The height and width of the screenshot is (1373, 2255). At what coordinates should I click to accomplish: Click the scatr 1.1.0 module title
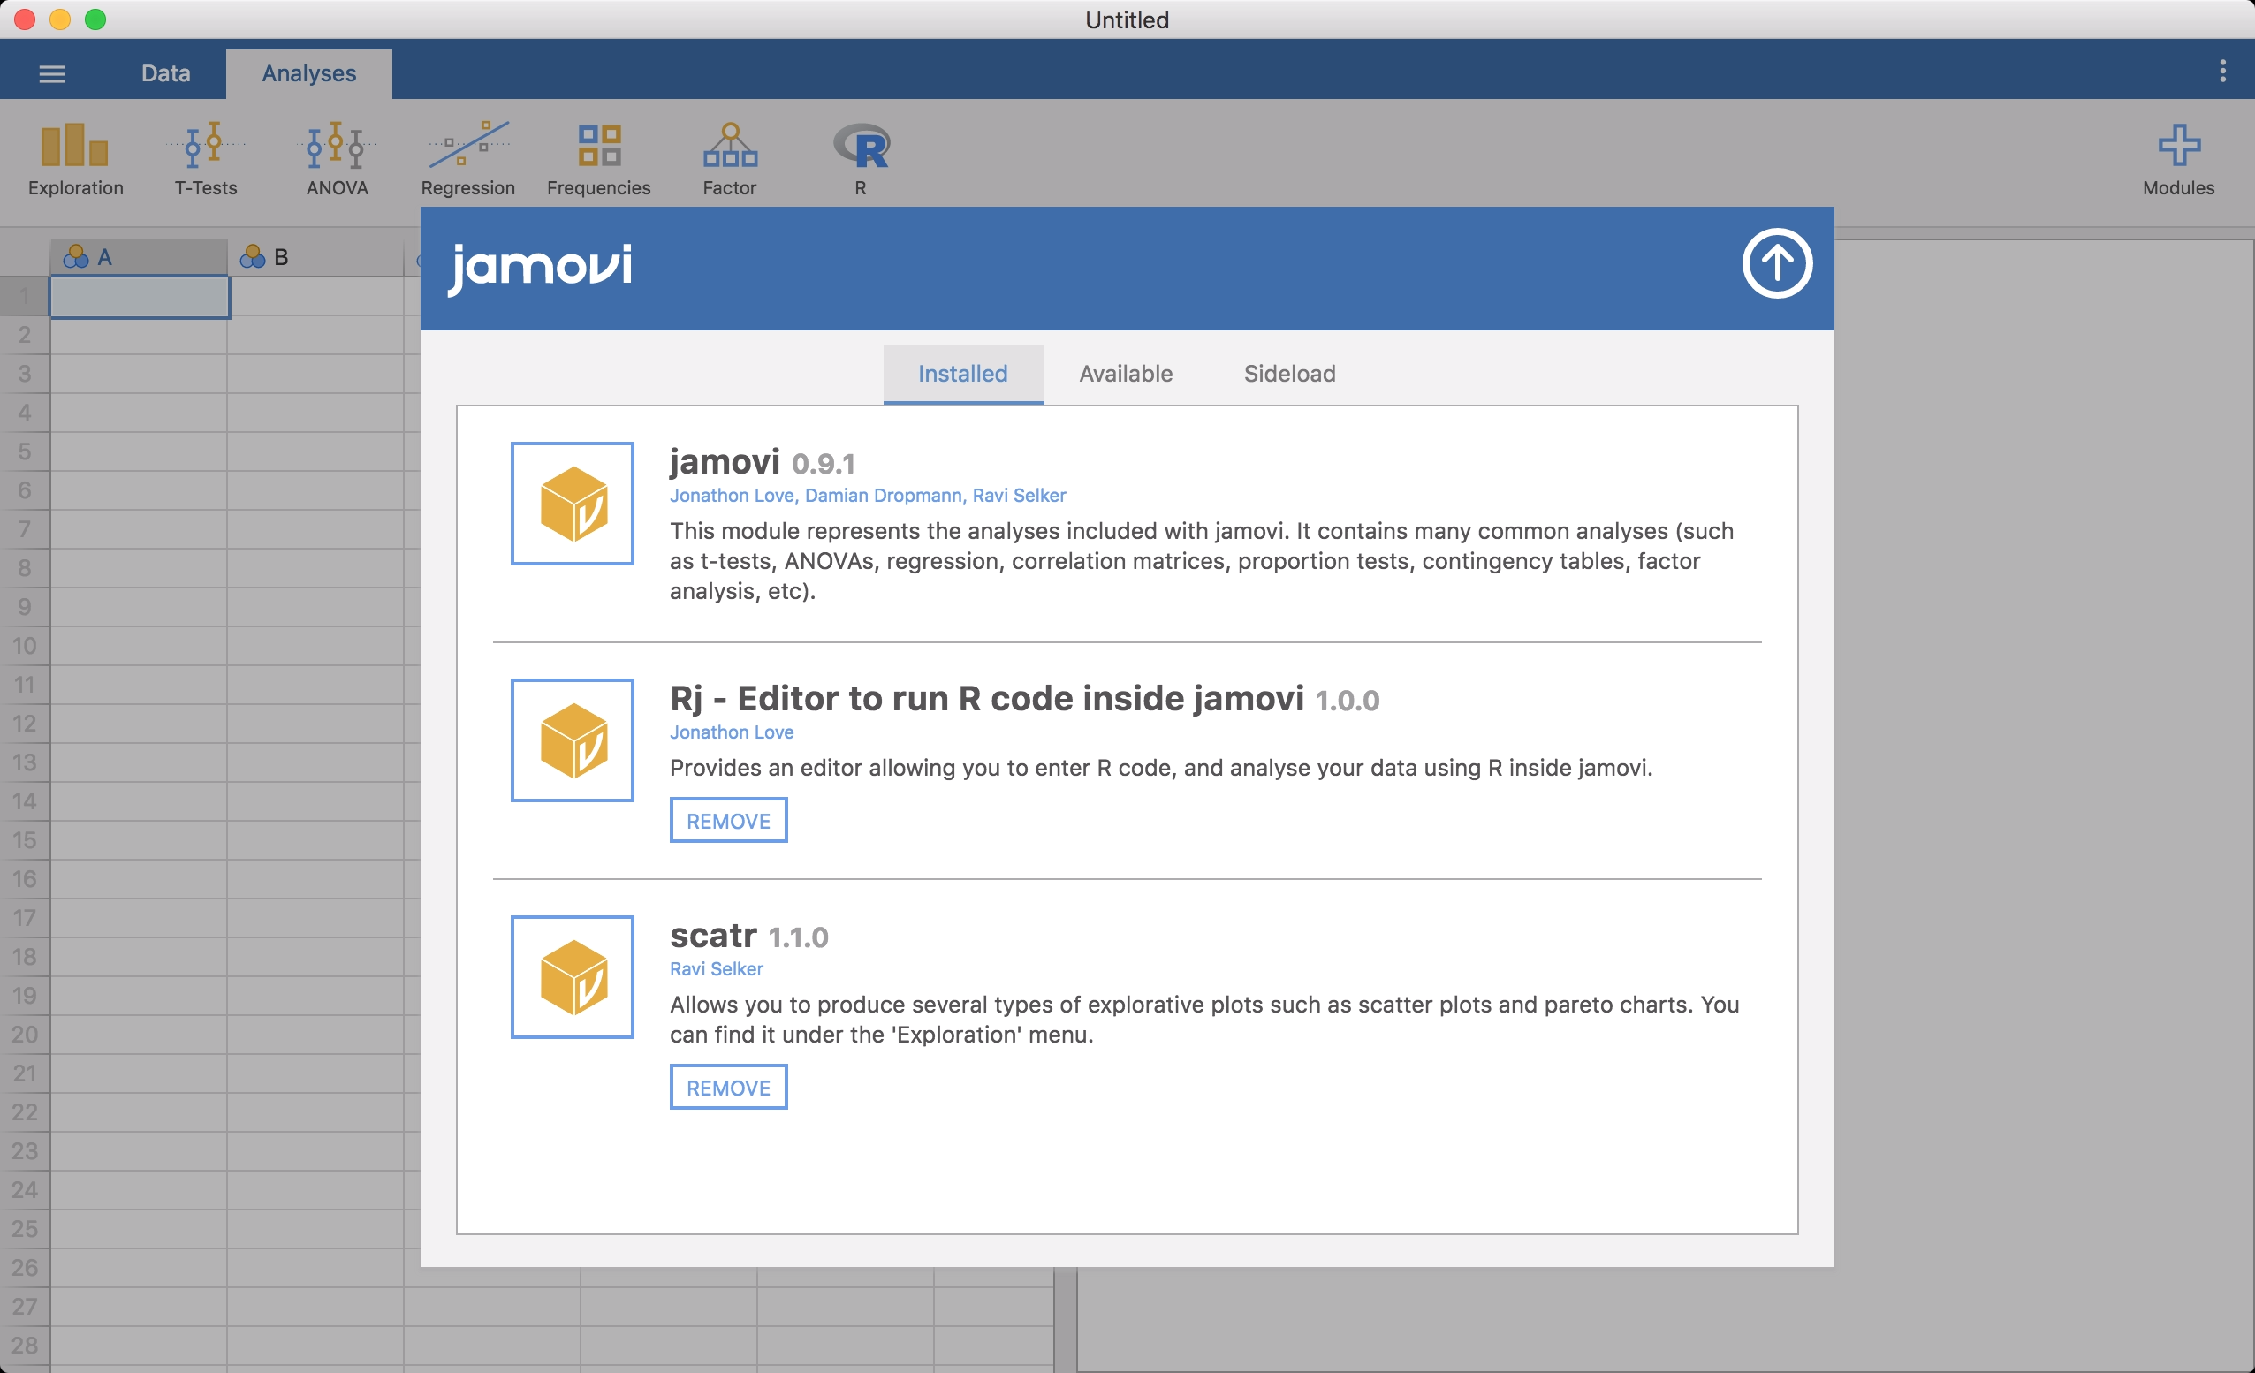(x=748, y=937)
